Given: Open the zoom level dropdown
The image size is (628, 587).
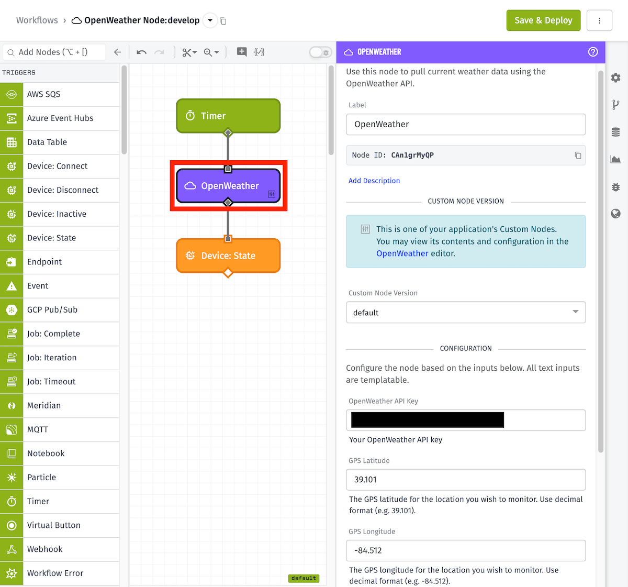Looking at the screenshot, I should pyautogui.click(x=211, y=52).
